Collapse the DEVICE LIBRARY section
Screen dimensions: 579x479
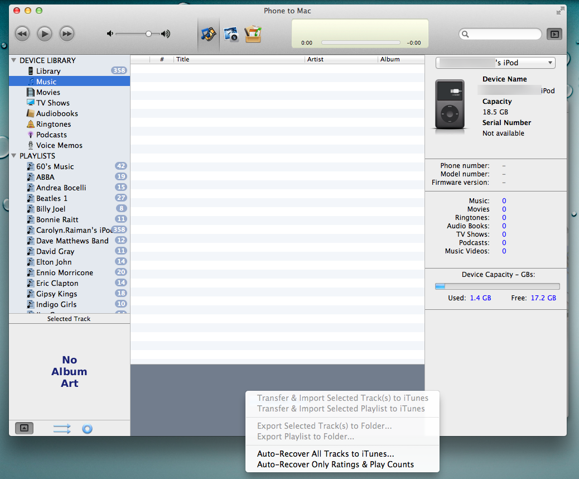(14, 60)
